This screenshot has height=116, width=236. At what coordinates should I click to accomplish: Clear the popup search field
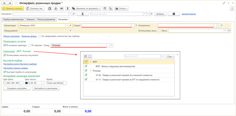pos(162,56)
